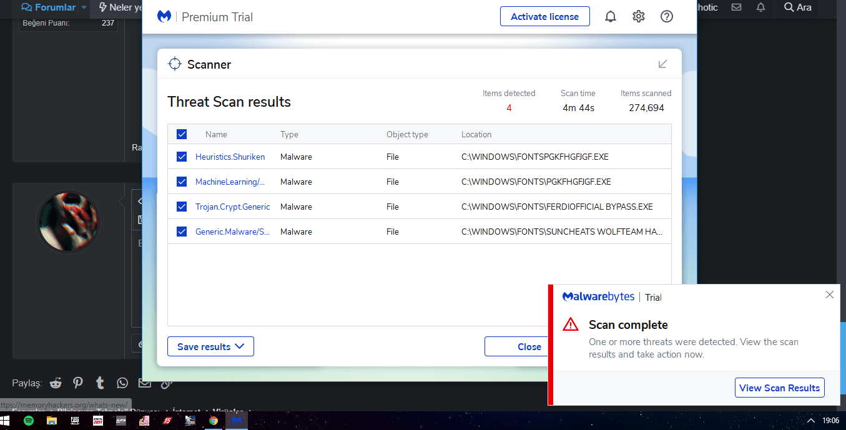Open Malwarebytes notifications bell

[611, 17]
